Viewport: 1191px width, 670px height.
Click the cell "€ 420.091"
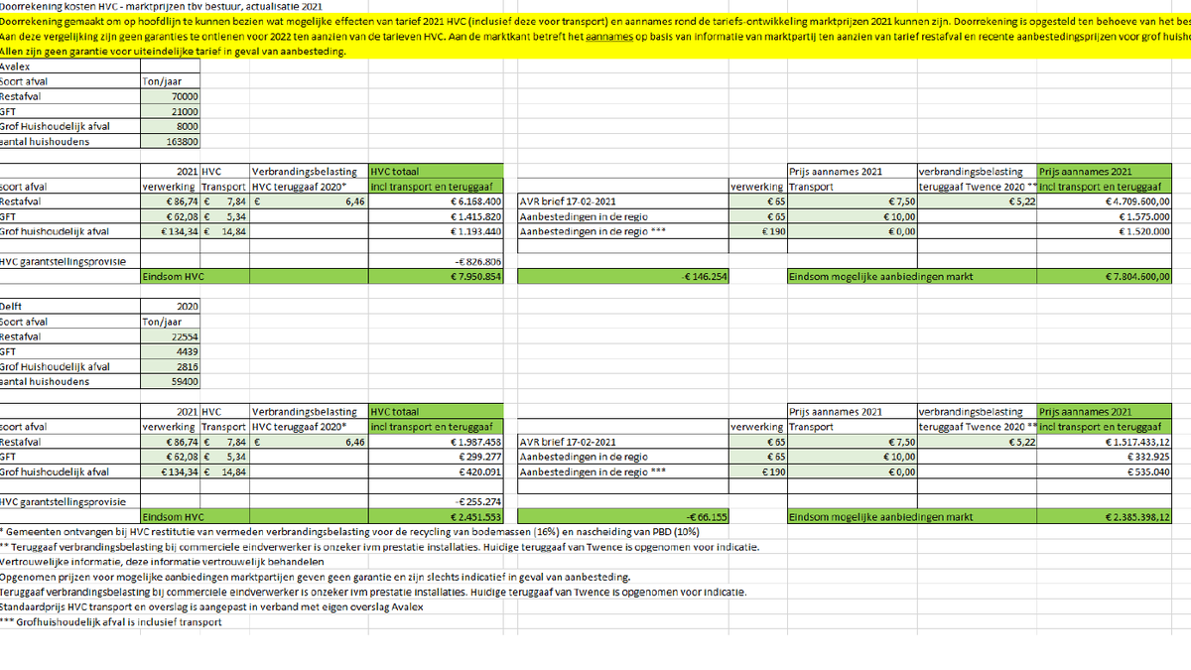click(x=435, y=471)
